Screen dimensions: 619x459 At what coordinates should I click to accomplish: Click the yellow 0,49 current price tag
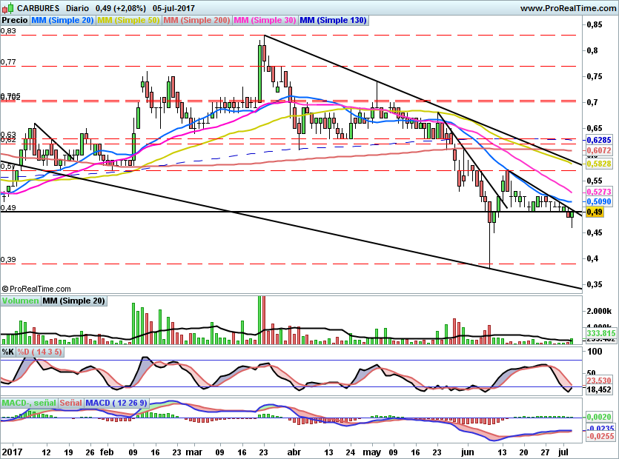tap(595, 212)
